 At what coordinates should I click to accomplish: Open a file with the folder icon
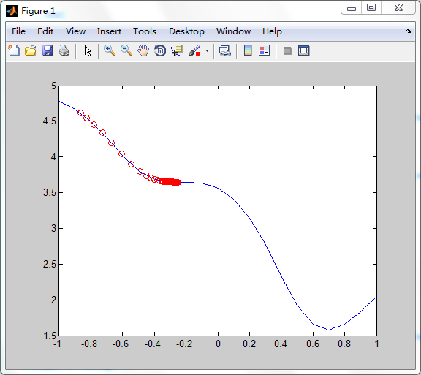[x=31, y=50]
